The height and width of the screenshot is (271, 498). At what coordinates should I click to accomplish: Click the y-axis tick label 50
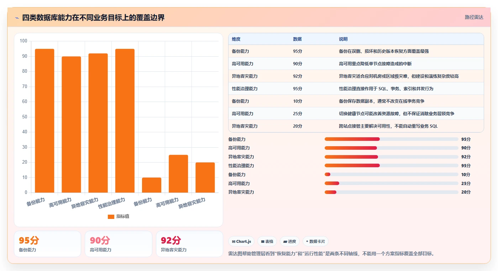pos(25,117)
